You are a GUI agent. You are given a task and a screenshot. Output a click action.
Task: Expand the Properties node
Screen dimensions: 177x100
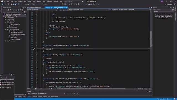(6, 17)
